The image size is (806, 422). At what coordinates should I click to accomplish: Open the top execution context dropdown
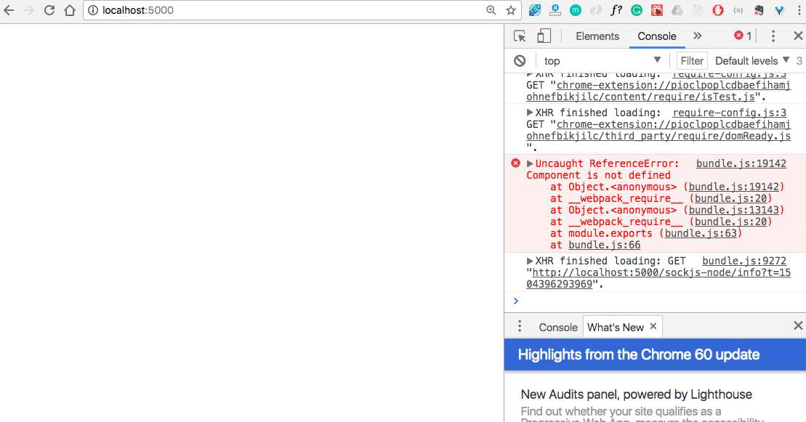(603, 61)
